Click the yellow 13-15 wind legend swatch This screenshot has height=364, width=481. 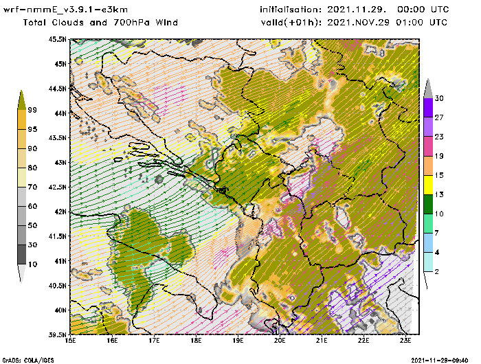coord(428,185)
